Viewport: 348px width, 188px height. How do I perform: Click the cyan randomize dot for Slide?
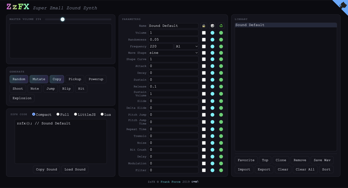coord(212,101)
